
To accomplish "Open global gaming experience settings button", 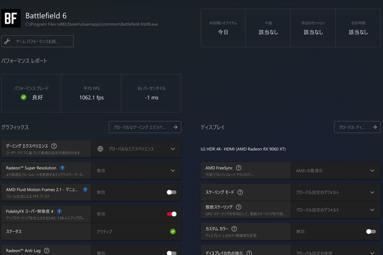I will (x=145, y=127).
